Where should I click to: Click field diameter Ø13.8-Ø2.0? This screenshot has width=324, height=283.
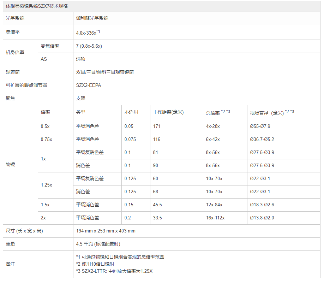262,218
